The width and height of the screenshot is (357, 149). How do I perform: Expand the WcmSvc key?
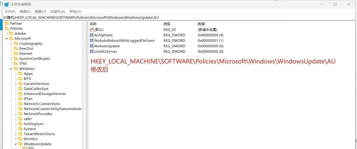click(16, 139)
